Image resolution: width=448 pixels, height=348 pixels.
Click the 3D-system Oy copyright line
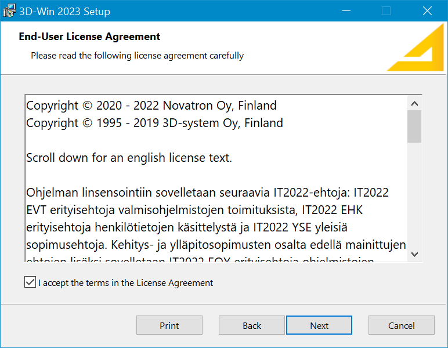[x=154, y=123]
